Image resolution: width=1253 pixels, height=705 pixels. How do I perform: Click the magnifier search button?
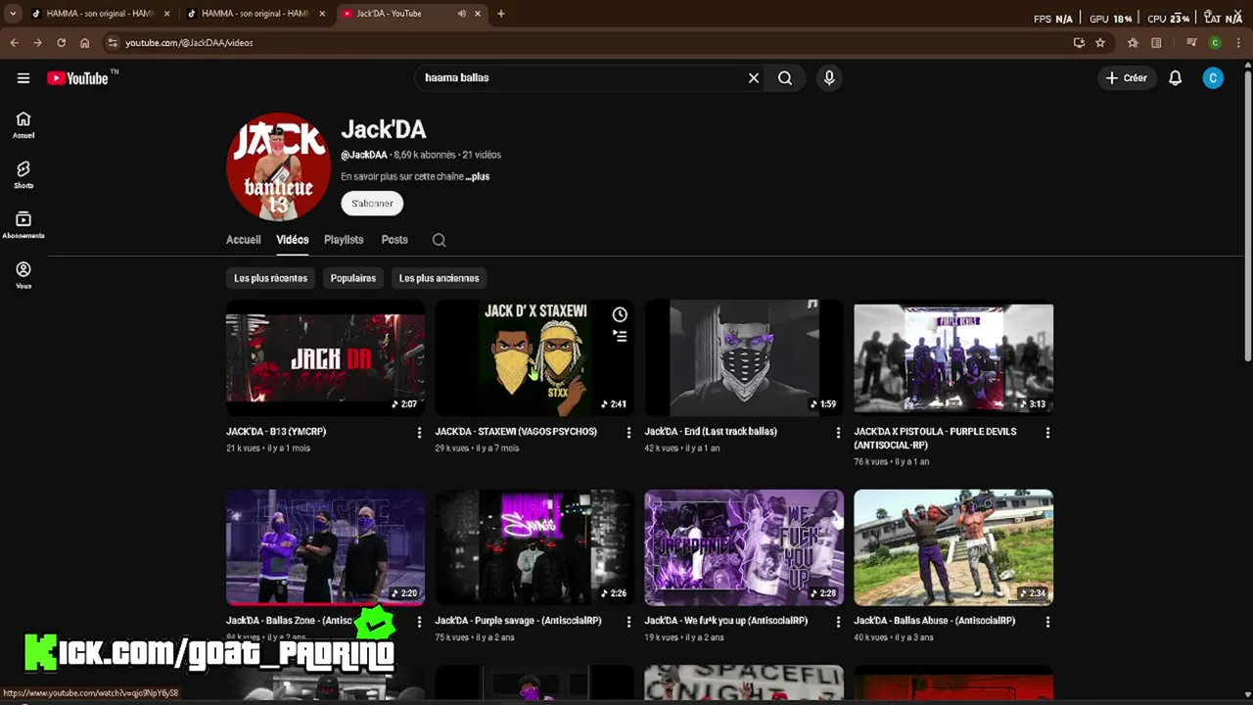pos(785,78)
